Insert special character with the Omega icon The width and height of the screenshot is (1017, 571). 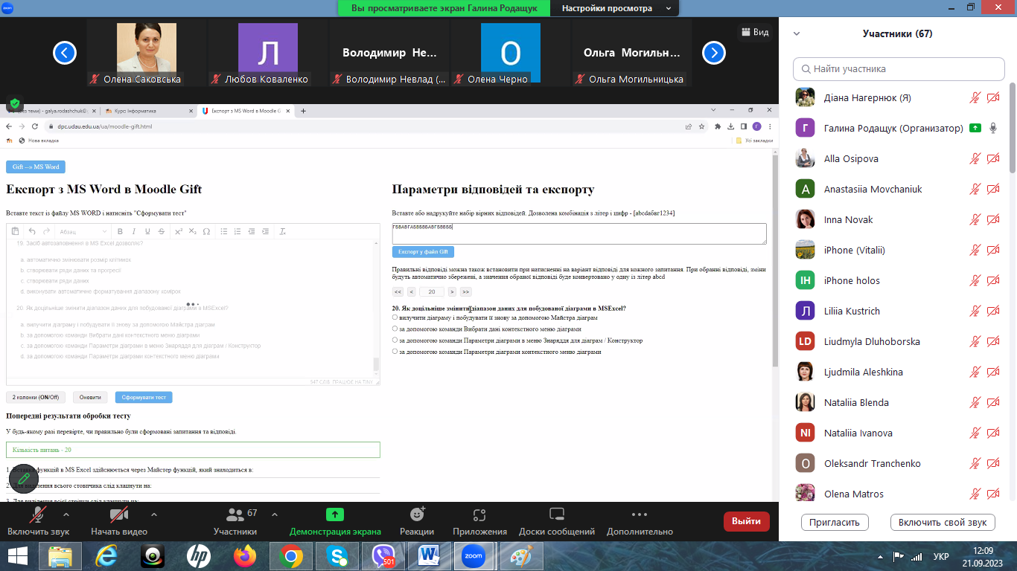[x=206, y=232]
